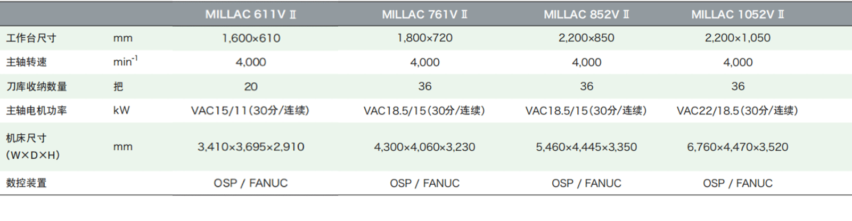The width and height of the screenshot is (852, 221).
Task: Click the MILLAC 1052V II column header
Action: pyautogui.click(x=738, y=14)
